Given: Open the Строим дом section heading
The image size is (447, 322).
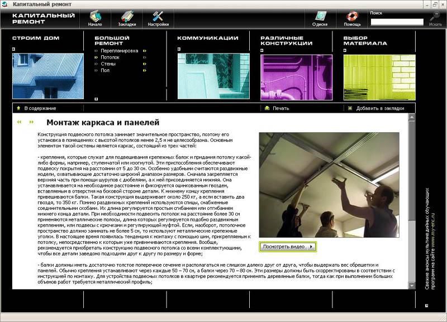Looking at the screenshot, I should pyautogui.click(x=36, y=39).
